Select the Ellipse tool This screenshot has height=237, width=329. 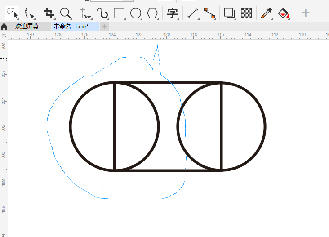pyautogui.click(x=136, y=13)
